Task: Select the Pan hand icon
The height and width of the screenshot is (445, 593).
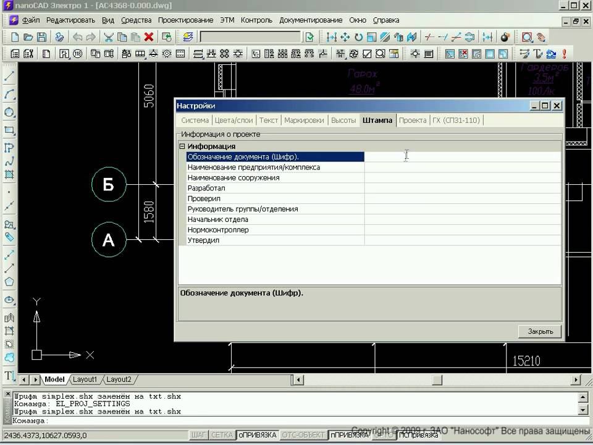Action: 541,37
